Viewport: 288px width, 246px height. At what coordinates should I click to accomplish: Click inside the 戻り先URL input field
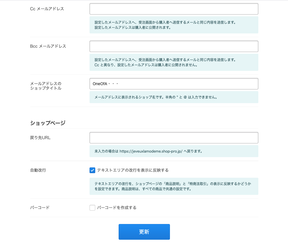(174, 137)
